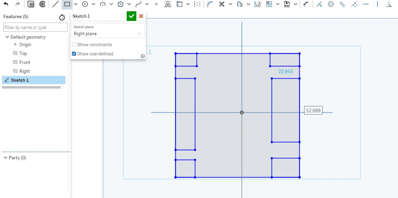The height and width of the screenshot is (198, 398).
Task: Select the Corner rectangle tool
Action: click(x=67, y=4)
